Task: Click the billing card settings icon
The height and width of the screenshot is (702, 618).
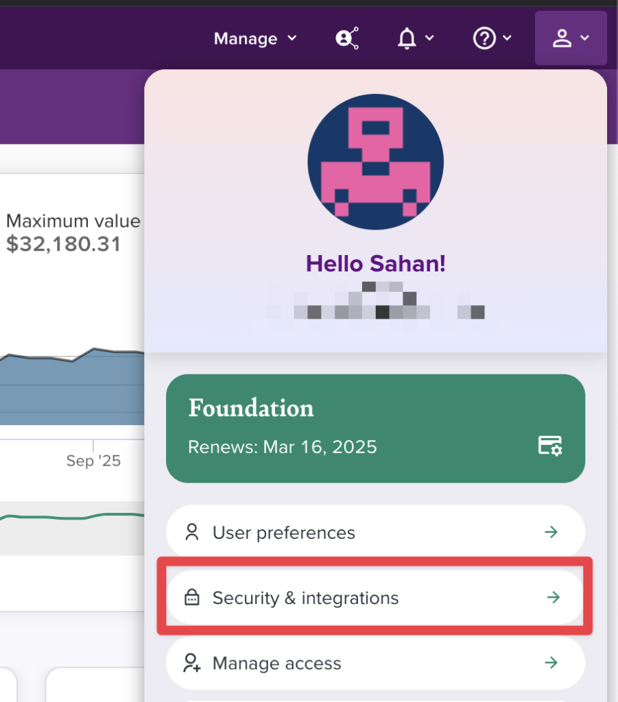Action: pos(550,446)
